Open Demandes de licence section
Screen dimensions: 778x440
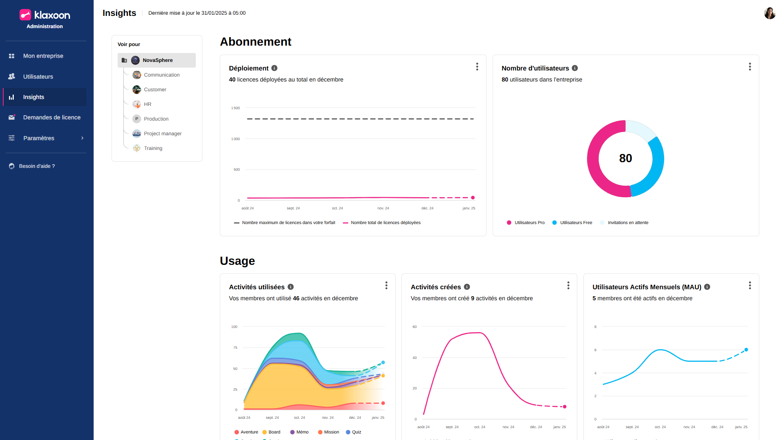(52, 117)
